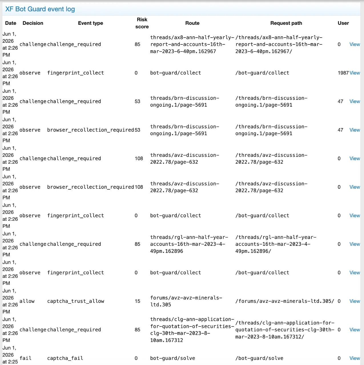Open View for the captcha_fail row
The width and height of the screenshot is (364, 365).
(x=355, y=358)
